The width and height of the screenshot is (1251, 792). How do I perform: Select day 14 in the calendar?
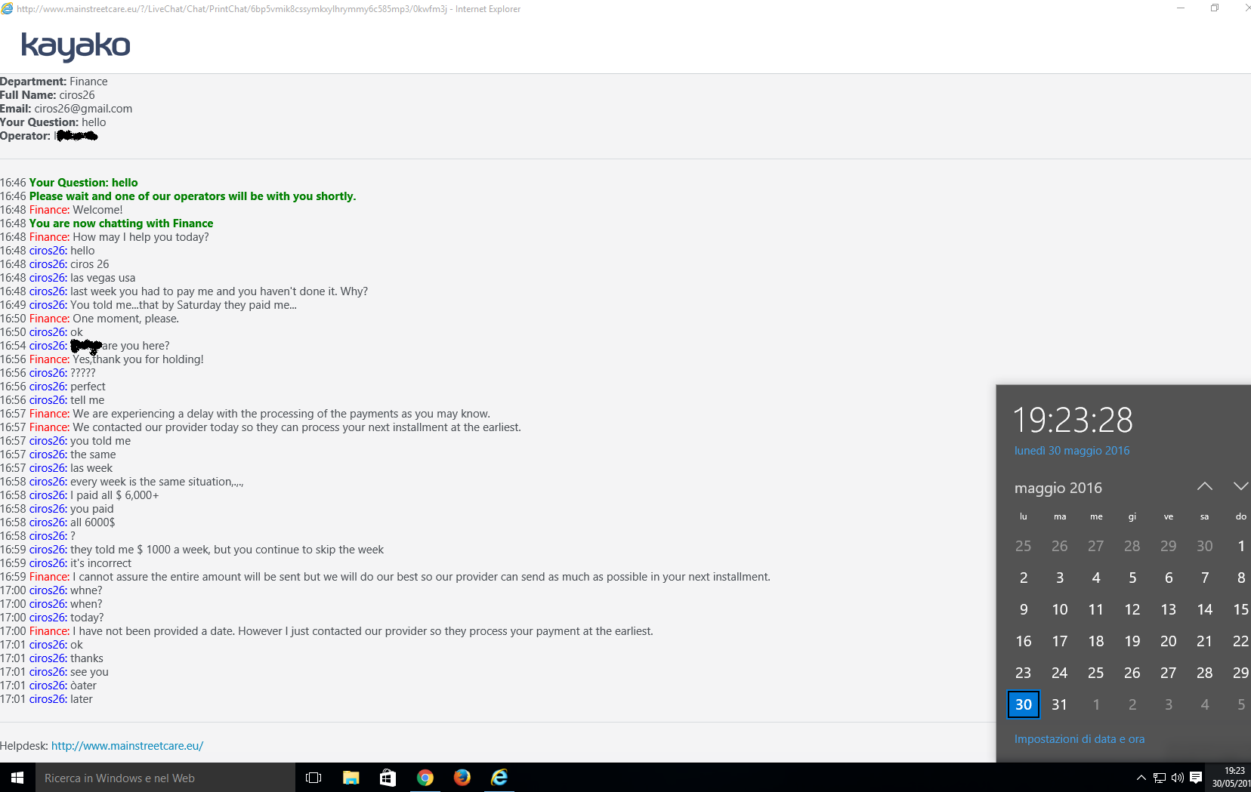coord(1205,609)
